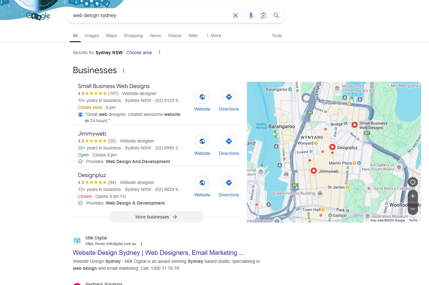Switch to the Videos tab
This screenshot has height=285, width=429.
click(175, 35)
